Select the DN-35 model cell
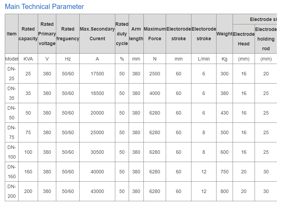 [12, 93]
